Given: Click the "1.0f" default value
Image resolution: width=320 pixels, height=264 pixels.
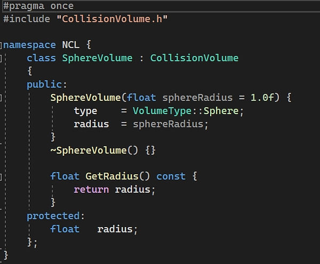Looking at the screenshot, I should (x=262, y=98).
